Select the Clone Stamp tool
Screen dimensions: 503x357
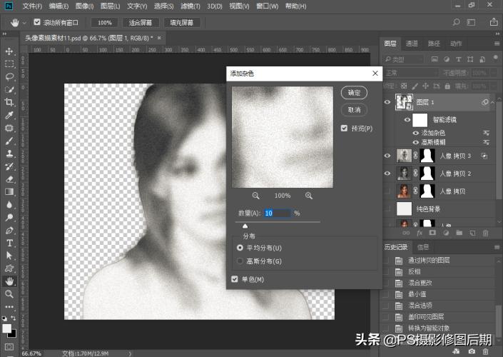(x=9, y=154)
